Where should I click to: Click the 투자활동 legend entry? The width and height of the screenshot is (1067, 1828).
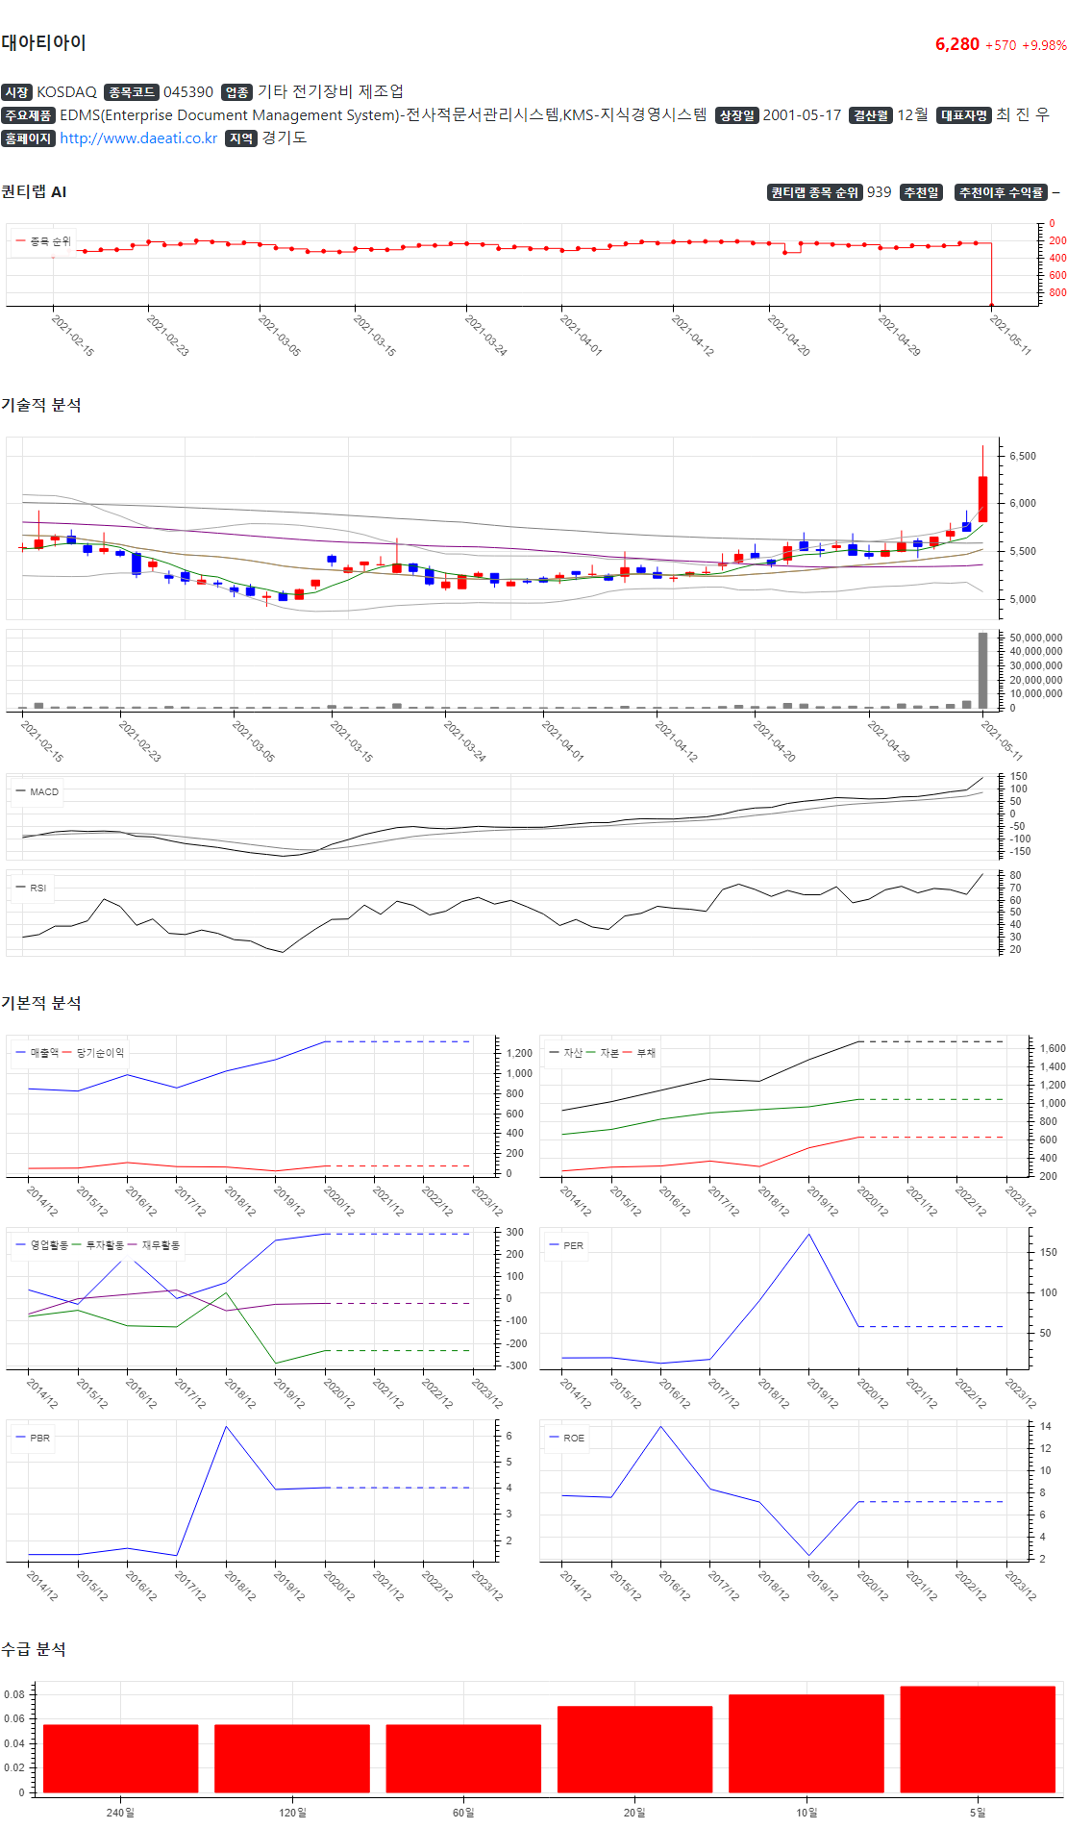(98, 1245)
